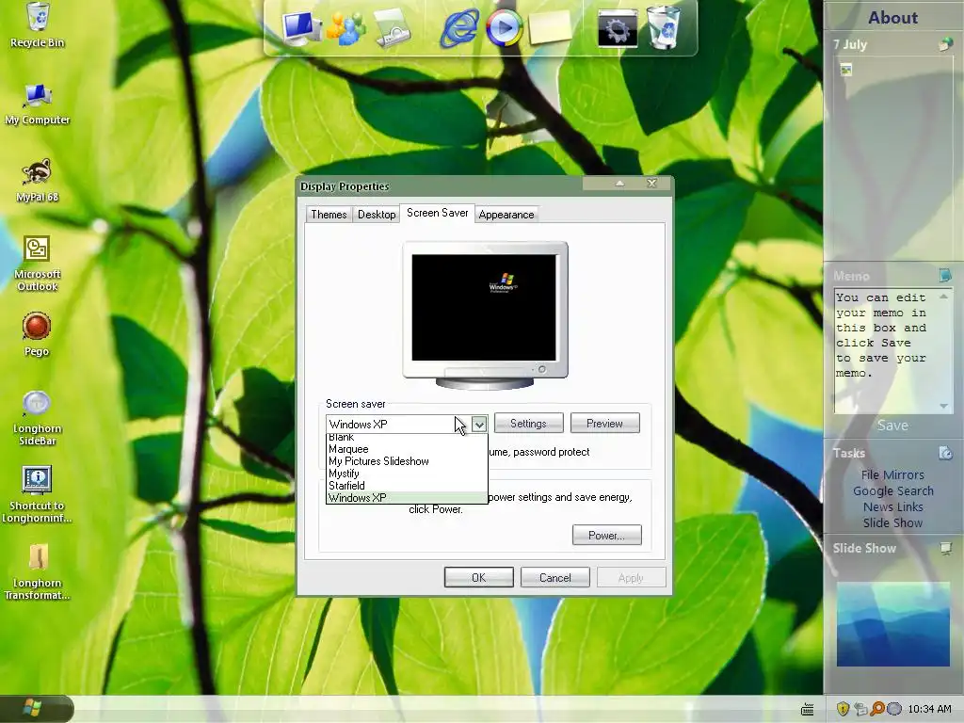The image size is (964, 723).
Task: Click the calendar globe icon beside 7 July
Action: point(945,44)
